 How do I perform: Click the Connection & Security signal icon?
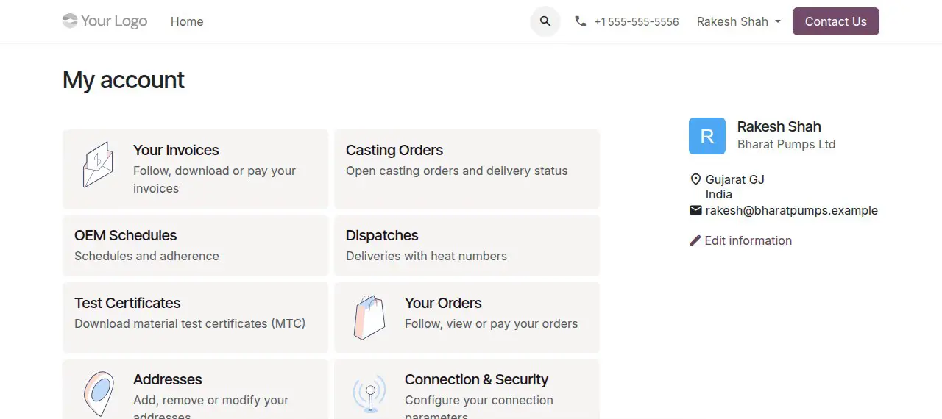coord(369,394)
